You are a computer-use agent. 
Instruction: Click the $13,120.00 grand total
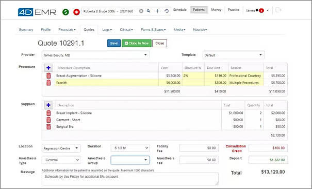(273, 172)
